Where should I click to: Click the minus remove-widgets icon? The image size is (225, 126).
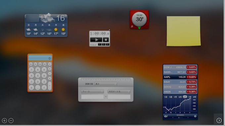pyautogui.click(x=11, y=121)
